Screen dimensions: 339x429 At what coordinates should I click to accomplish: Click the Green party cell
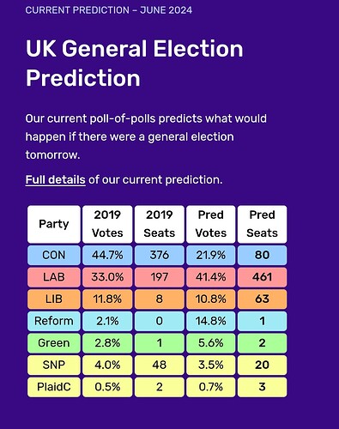[x=54, y=343]
